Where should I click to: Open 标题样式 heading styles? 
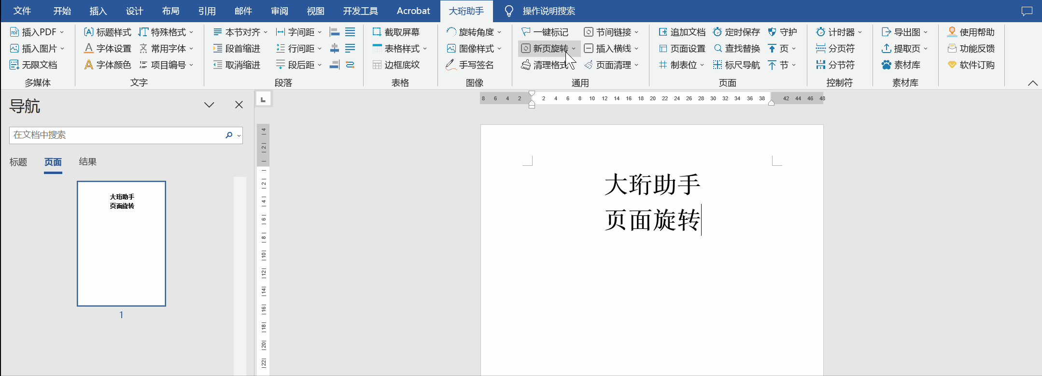(107, 32)
